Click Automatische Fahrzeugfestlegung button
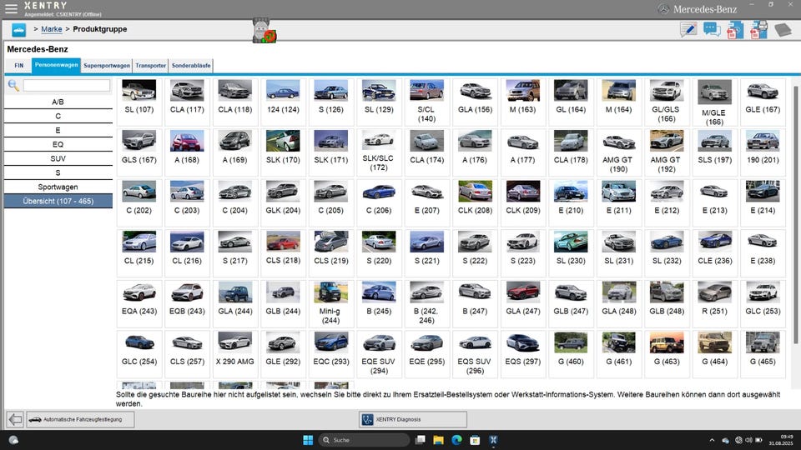Image resolution: width=801 pixels, height=450 pixels. 81,419
